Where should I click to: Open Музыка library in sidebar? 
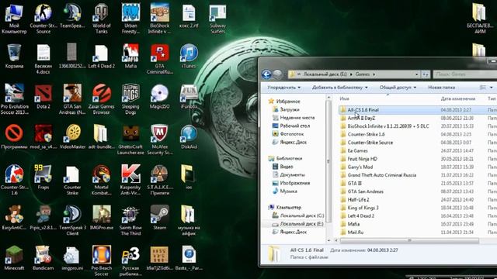pos(288,191)
